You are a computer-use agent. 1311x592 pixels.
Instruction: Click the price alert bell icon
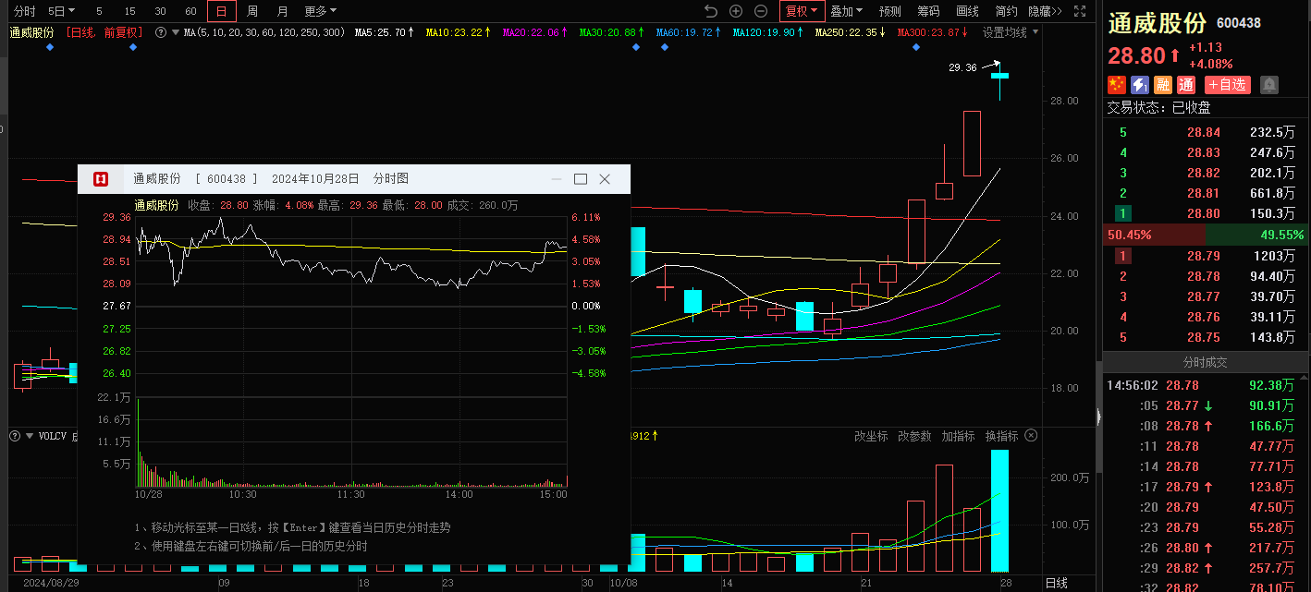tap(1268, 85)
